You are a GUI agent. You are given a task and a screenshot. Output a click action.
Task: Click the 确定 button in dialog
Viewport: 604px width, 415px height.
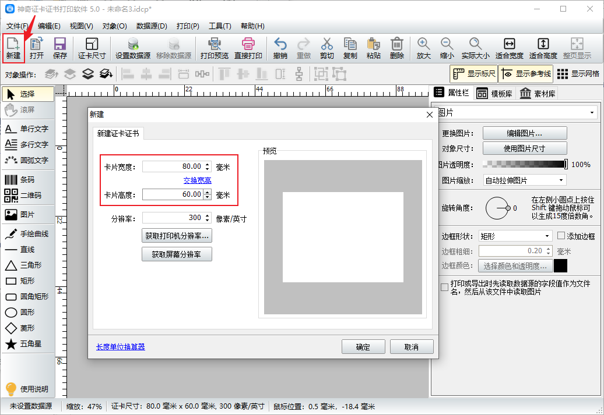tap(363, 347)
